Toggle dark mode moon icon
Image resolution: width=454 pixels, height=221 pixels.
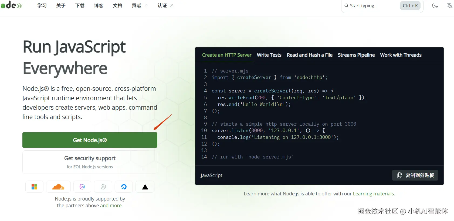point(435,5)
